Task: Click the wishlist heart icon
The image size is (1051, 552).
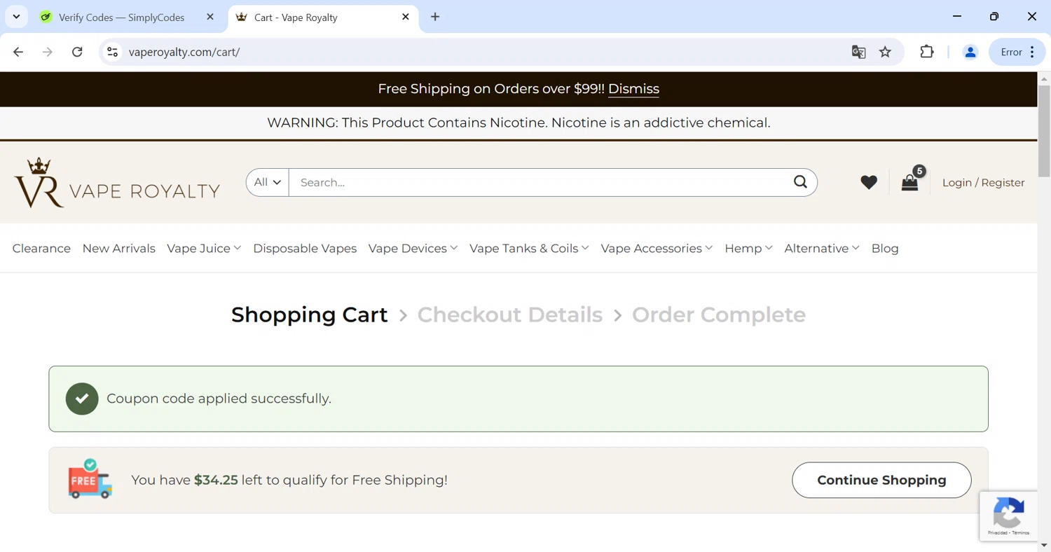Action: pyautogui.click(x=869, y=182)
